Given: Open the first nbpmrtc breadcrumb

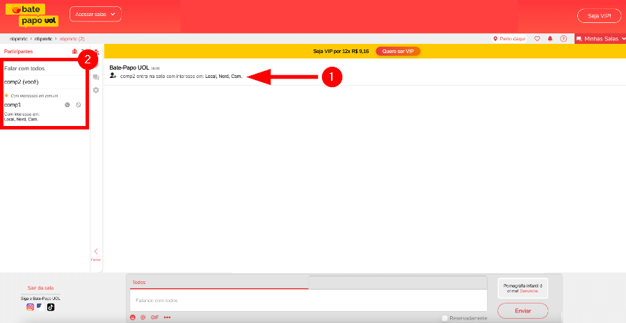Looking at the screenshot, I should tap(18, 39).
